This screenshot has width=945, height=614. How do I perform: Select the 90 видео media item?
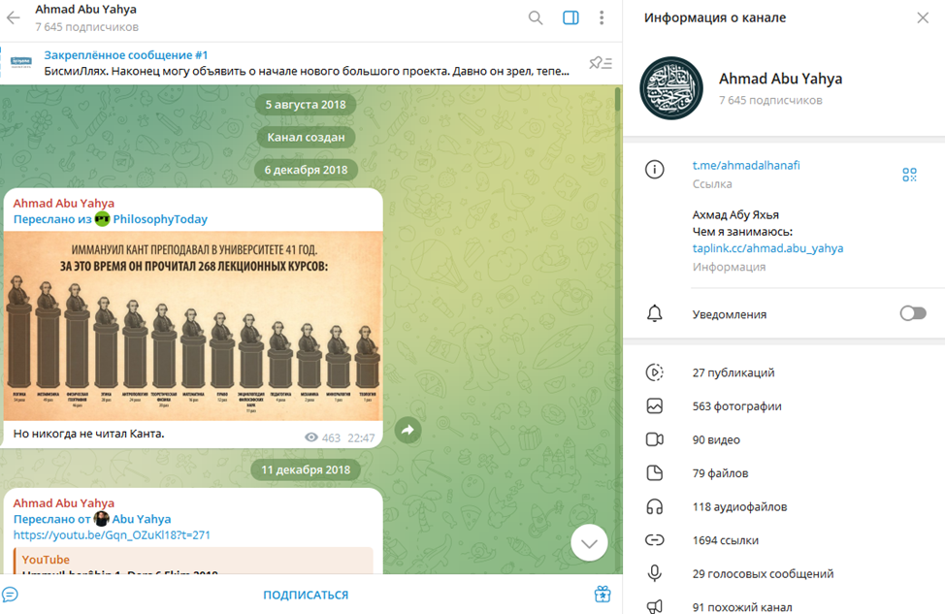coord(716,439)
